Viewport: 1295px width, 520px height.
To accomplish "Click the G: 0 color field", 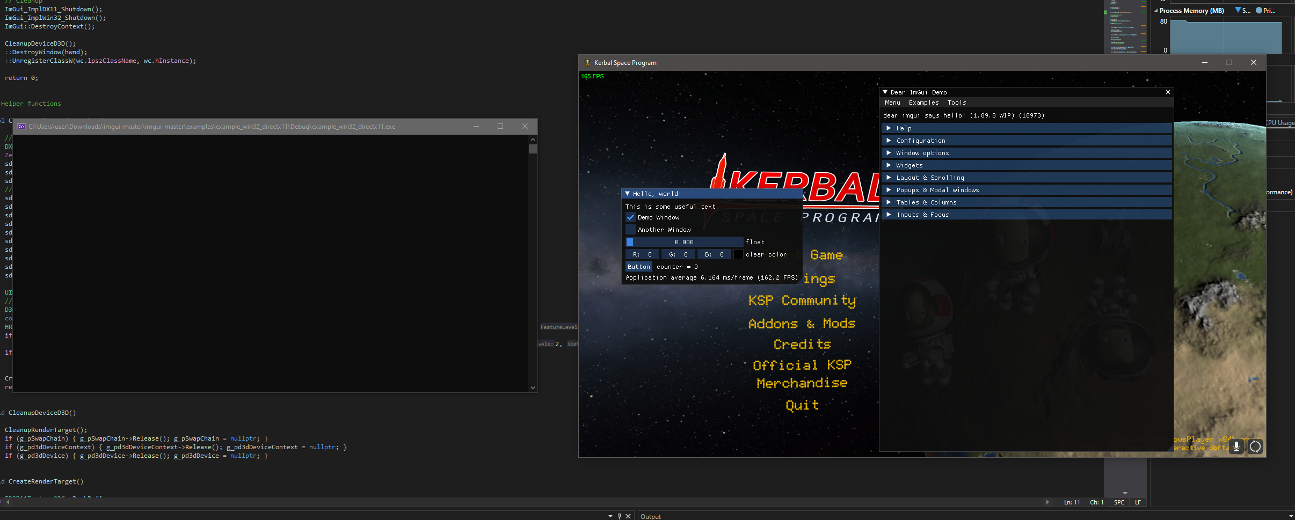I will coord(678,254).
